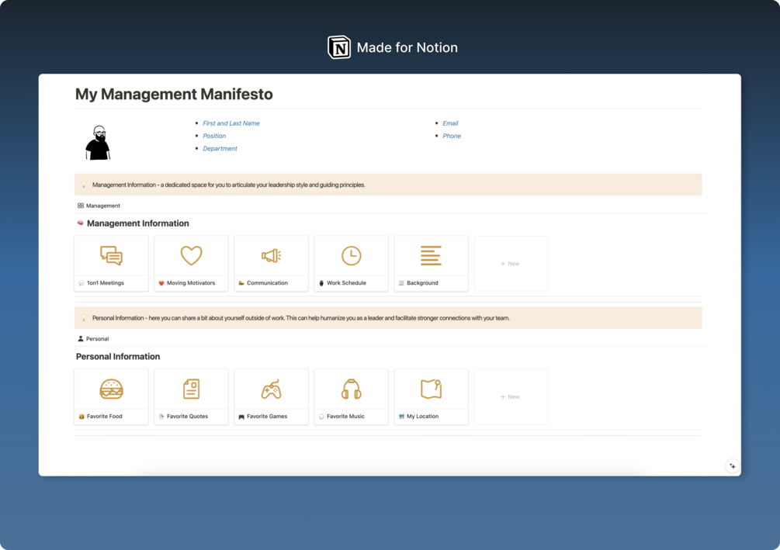Switch to the Management view tab

point(99,206)
